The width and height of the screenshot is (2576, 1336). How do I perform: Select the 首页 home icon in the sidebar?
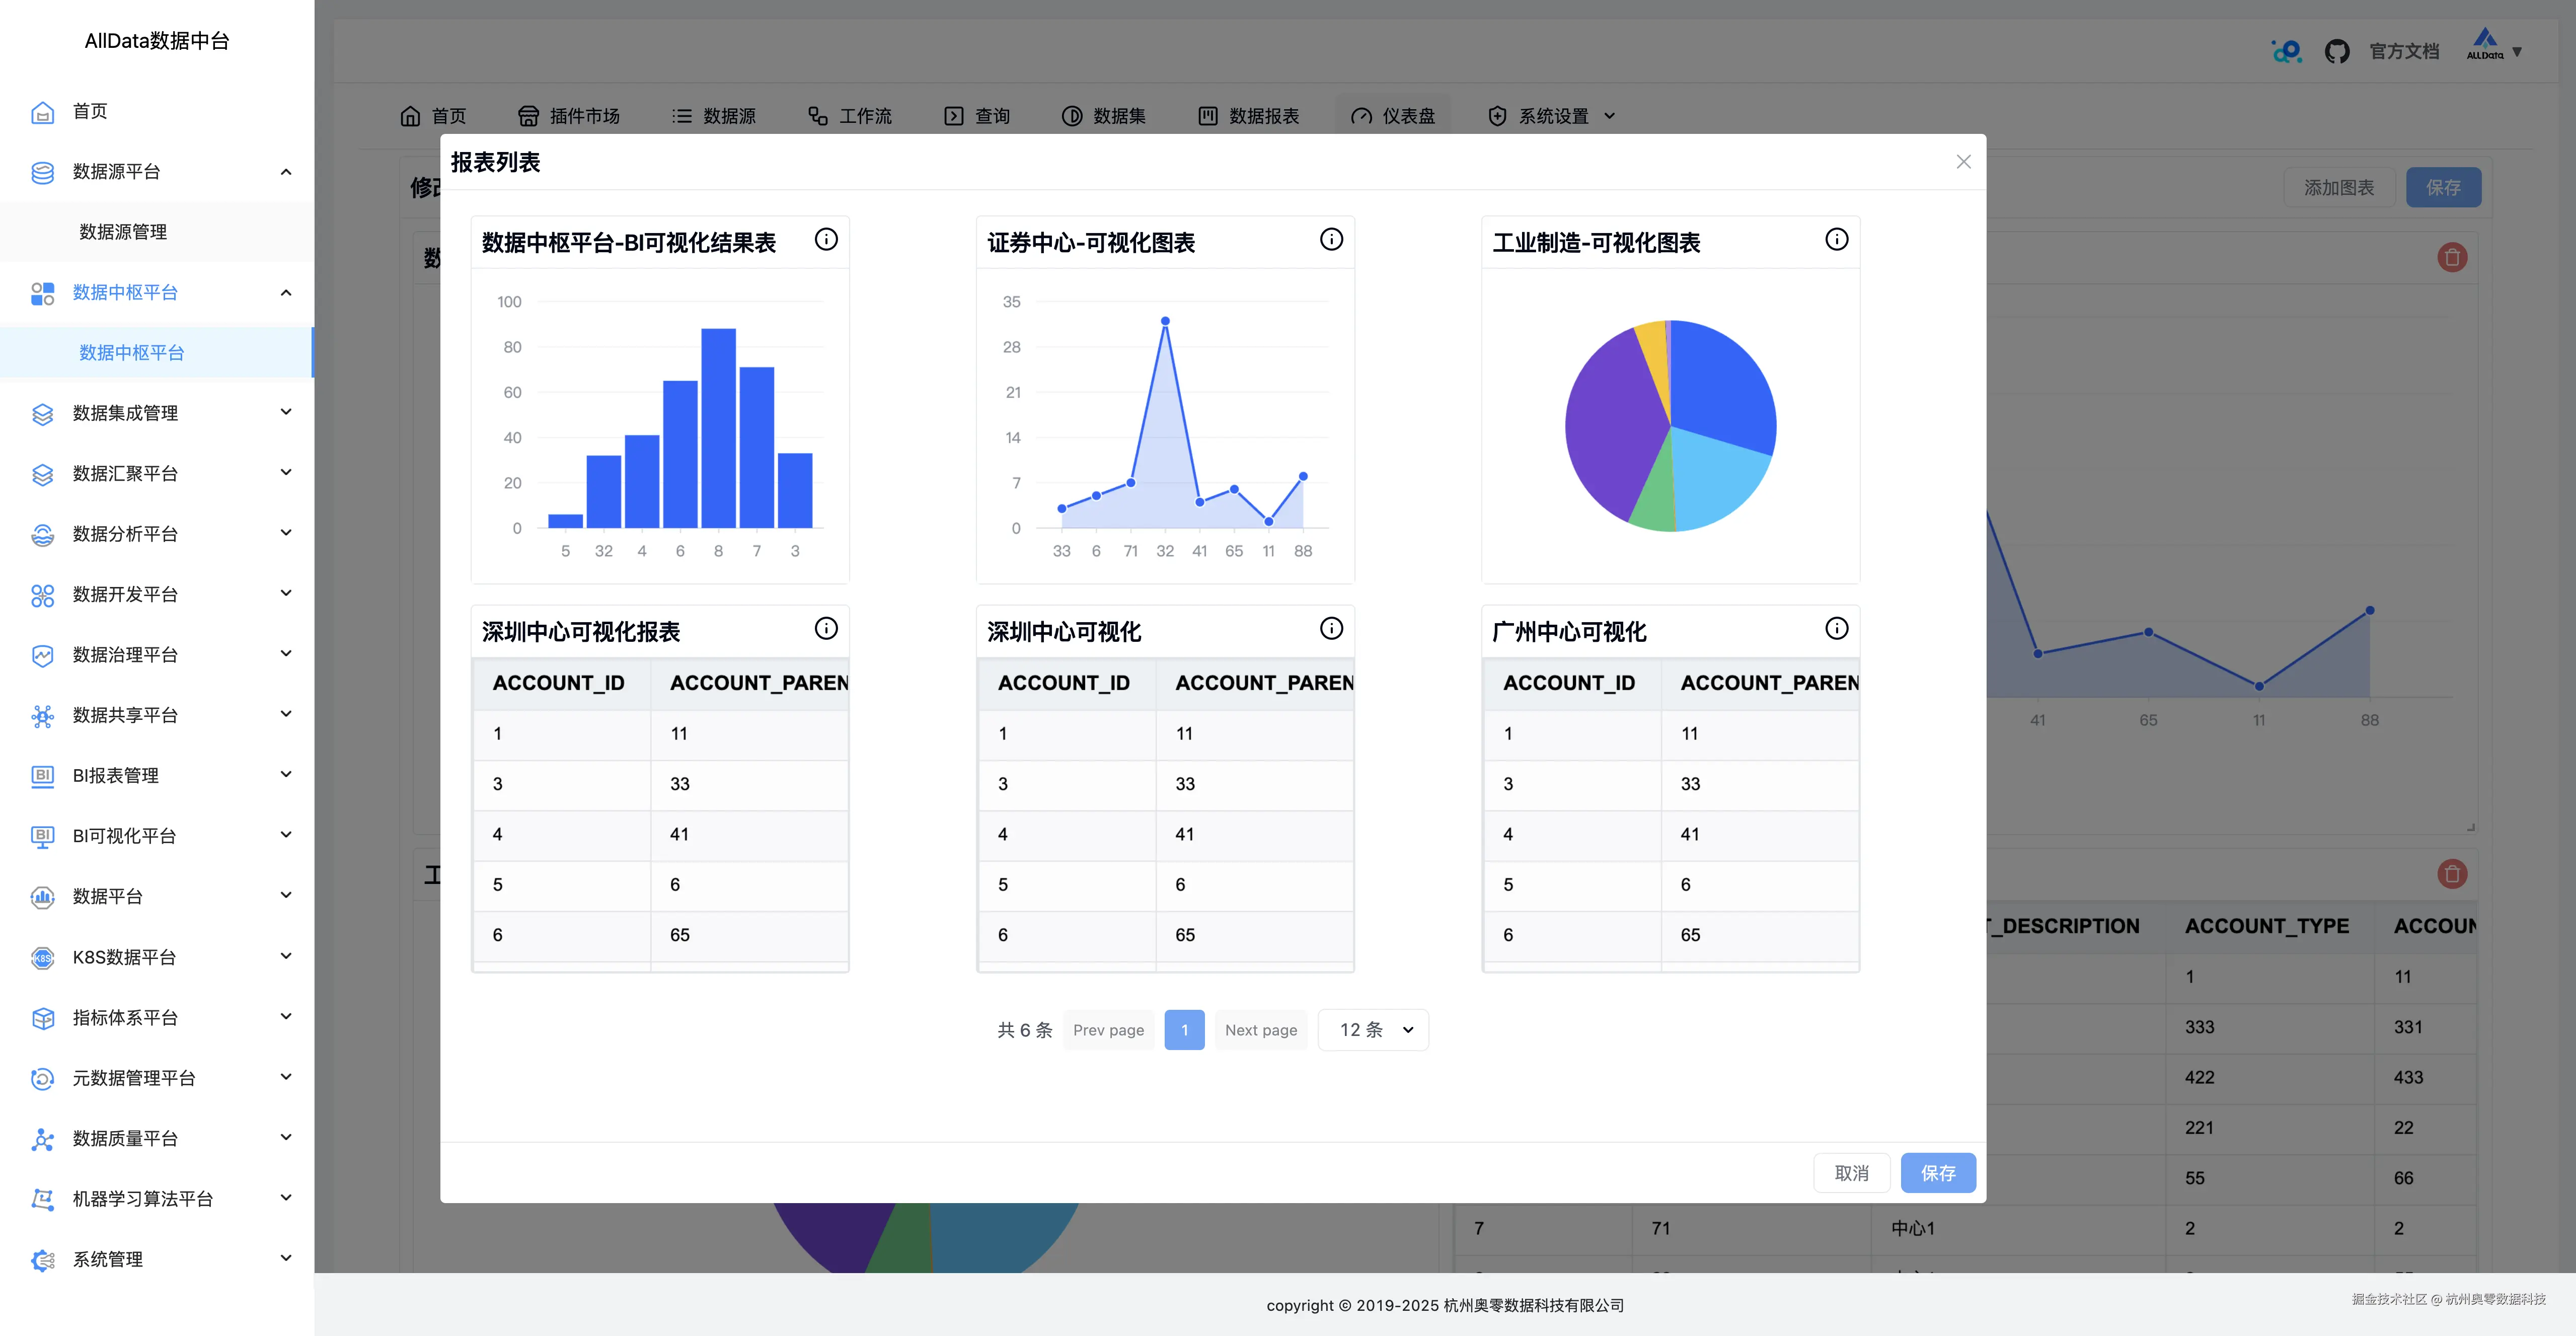(42, 112)
